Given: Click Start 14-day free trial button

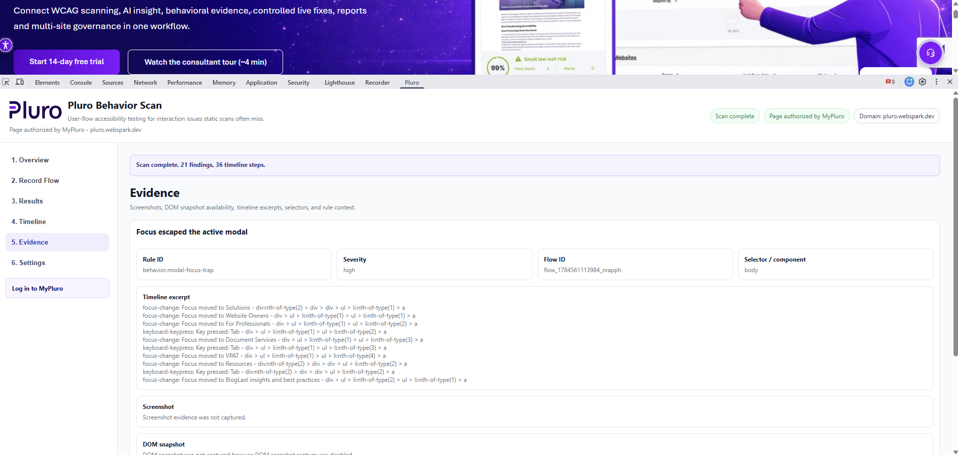Looking at the screenshot, I should (67, 62).
